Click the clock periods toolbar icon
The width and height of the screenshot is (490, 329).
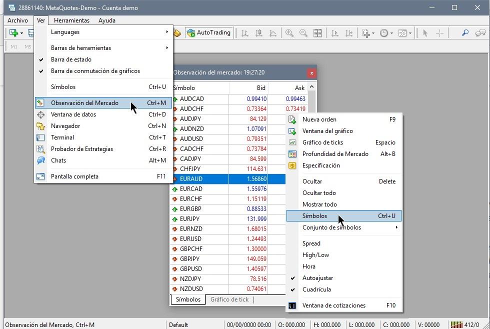tap(384, 33)
